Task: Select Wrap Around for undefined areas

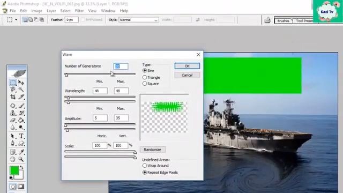Action: (145, 166)
